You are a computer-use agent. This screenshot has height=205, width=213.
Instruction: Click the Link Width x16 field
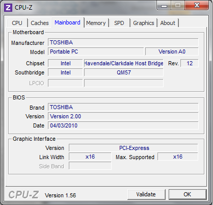click(90, 157)
